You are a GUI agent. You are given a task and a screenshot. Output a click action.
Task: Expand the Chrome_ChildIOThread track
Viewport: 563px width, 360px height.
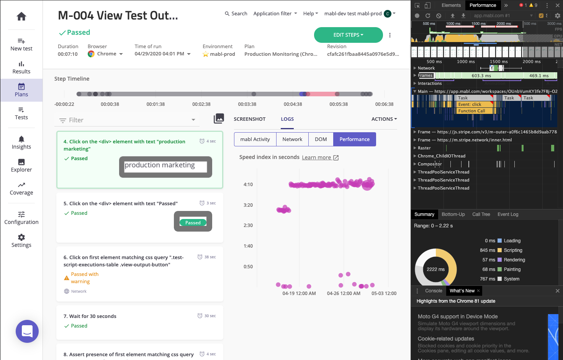click(415, 156)
